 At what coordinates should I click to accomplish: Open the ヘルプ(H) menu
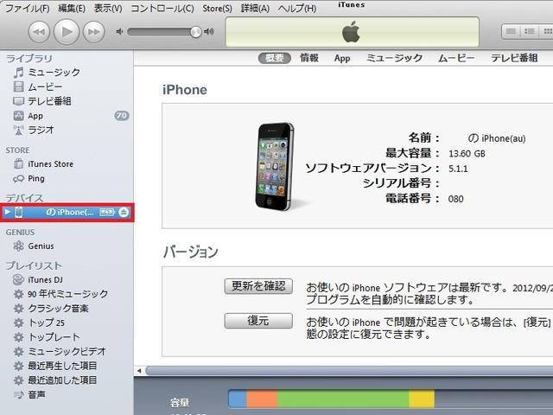(297, 8)
